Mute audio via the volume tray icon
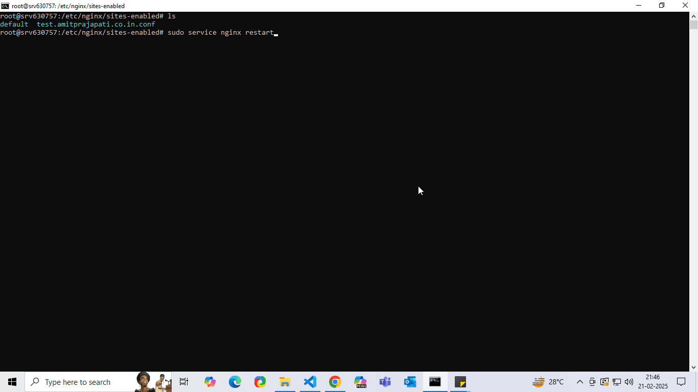 (629, 382)
